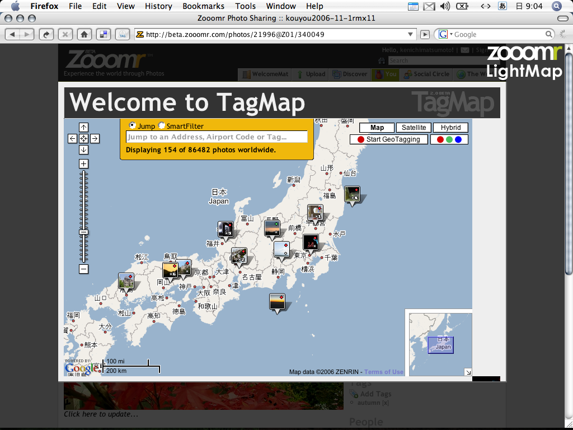Go back using Firefox's Back arrow
The image size is (573, 430).
pos(12,34)
